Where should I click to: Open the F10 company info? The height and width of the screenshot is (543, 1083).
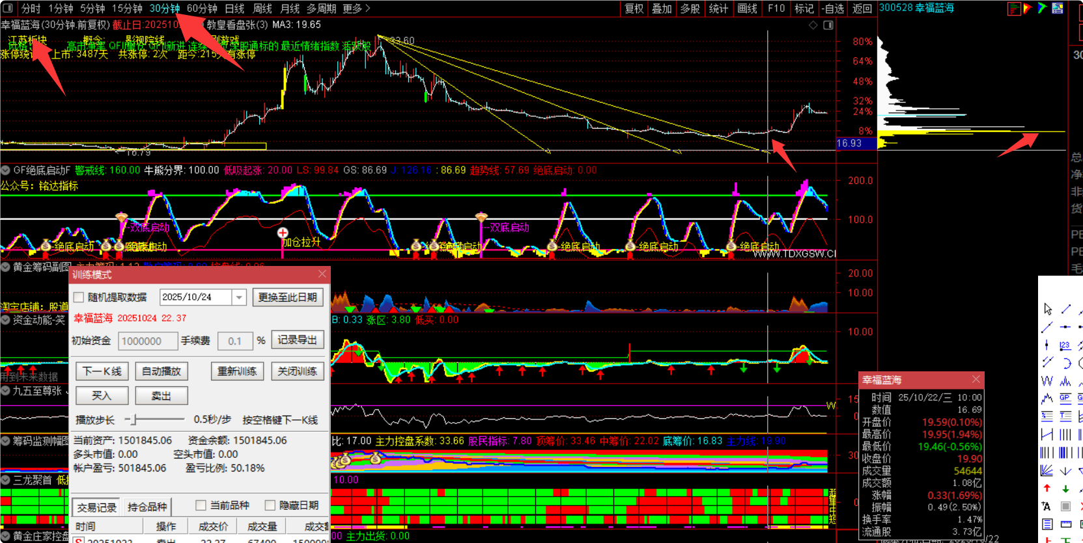[x=776, y=8]
